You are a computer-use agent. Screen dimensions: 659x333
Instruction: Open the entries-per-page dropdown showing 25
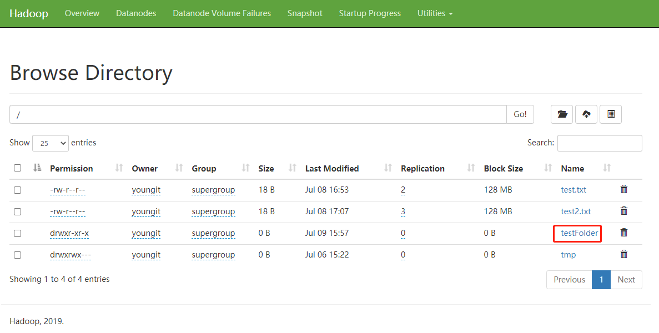point(50,143)
